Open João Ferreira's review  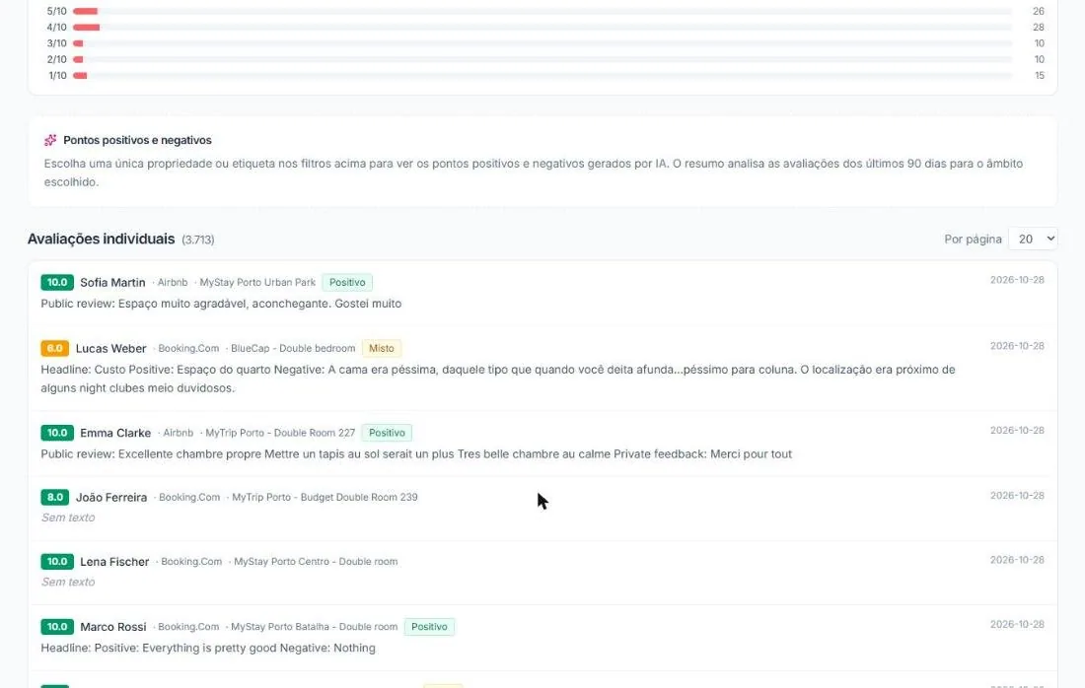coord(542,508)
